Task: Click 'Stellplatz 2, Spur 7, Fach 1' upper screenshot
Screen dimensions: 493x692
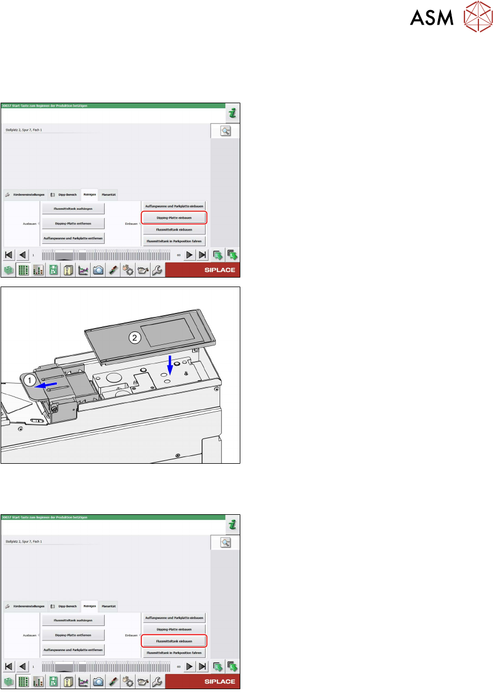Action: click(x=24, y=130)
